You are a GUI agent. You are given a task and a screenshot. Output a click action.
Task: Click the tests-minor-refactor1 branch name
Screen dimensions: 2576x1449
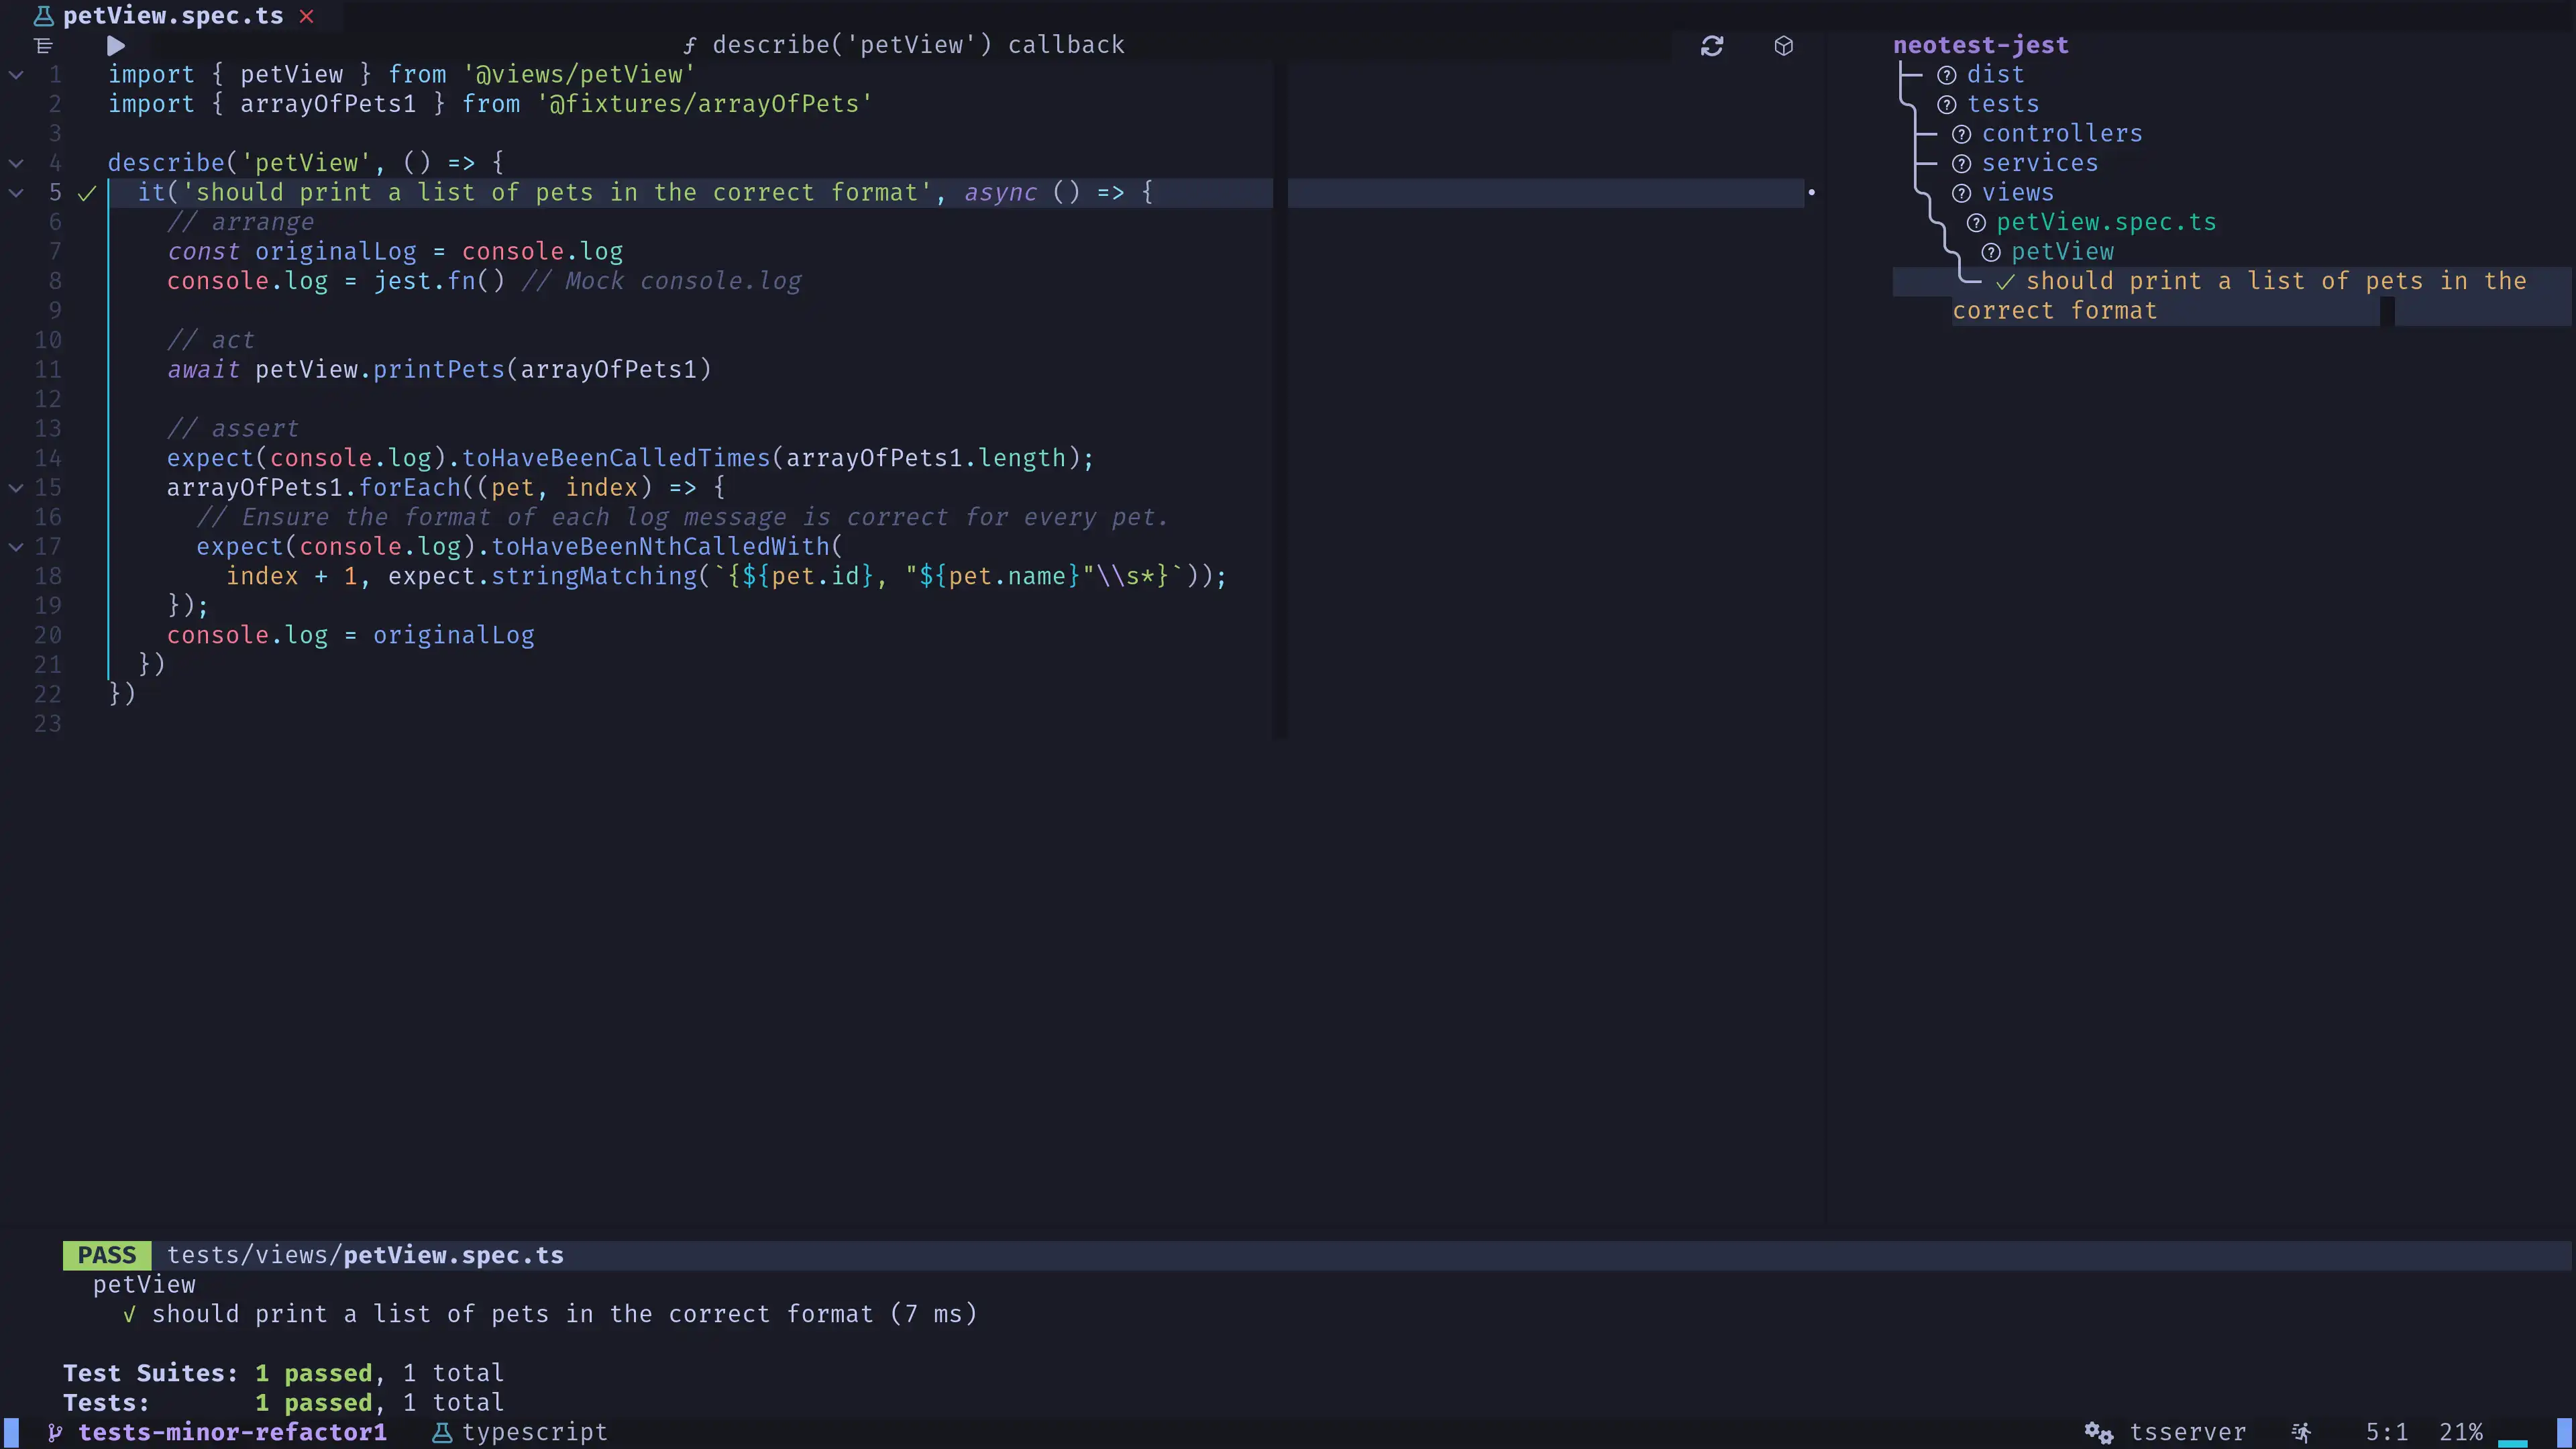(232, 1433)
